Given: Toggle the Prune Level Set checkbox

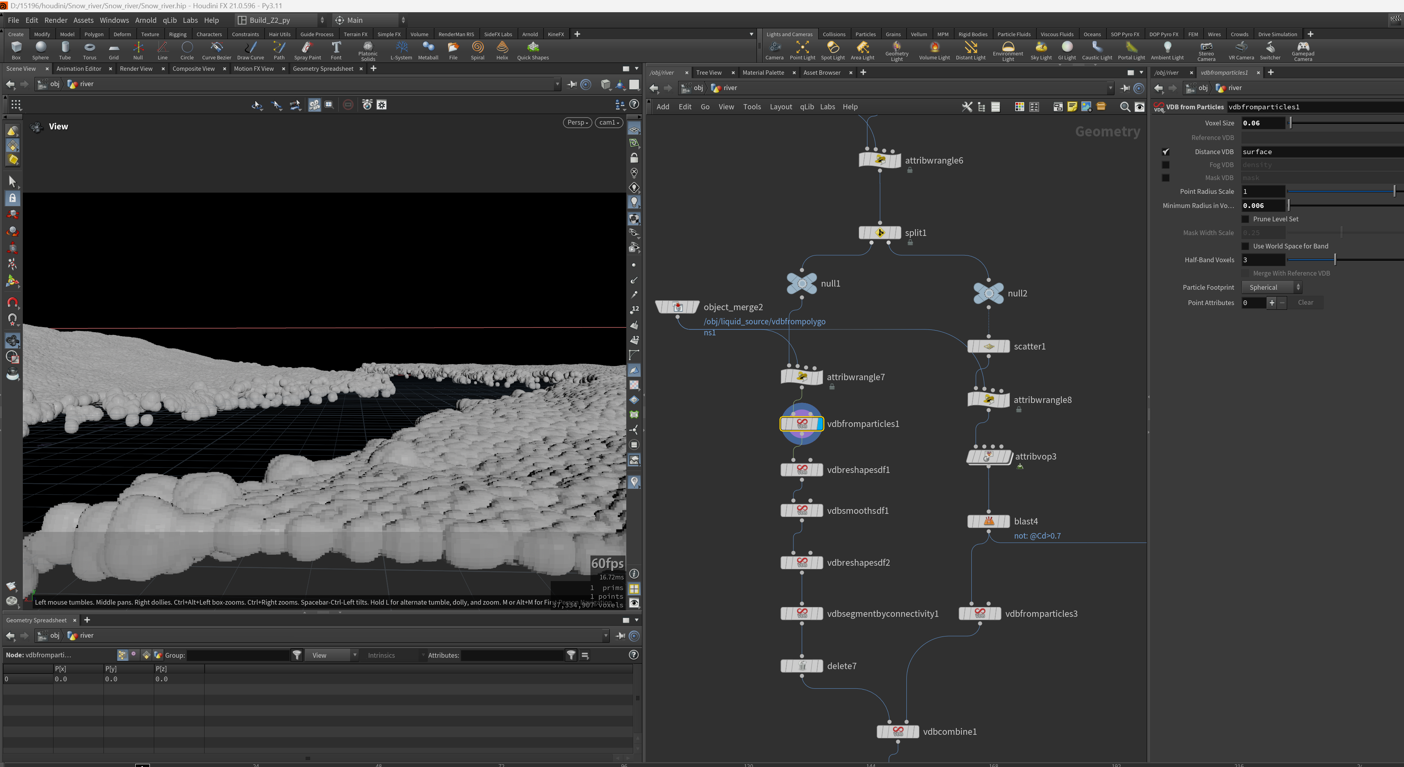Looking at the screenshot, I should pos(1245,219).
